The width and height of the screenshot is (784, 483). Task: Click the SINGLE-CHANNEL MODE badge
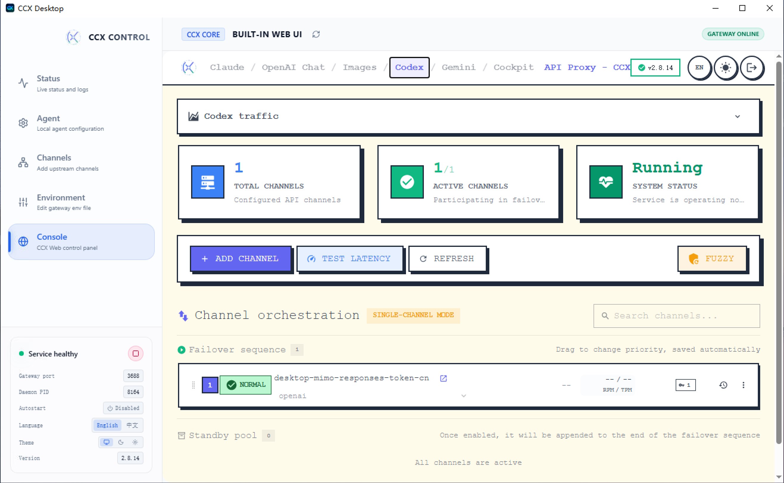pyautogui.click(x=413, y=315)
